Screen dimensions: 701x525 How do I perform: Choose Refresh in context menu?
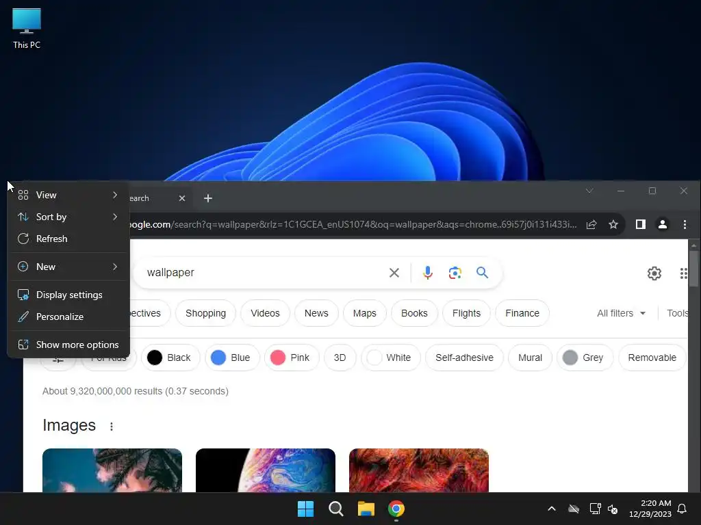[68, 239]
